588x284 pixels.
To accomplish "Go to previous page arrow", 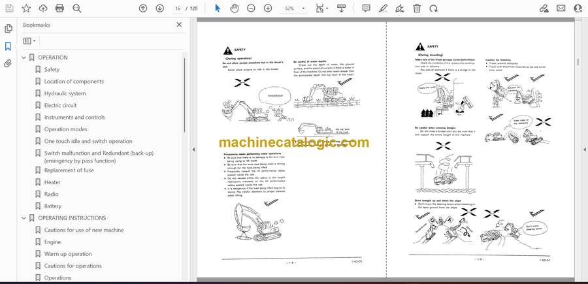I will pos(143,8).
